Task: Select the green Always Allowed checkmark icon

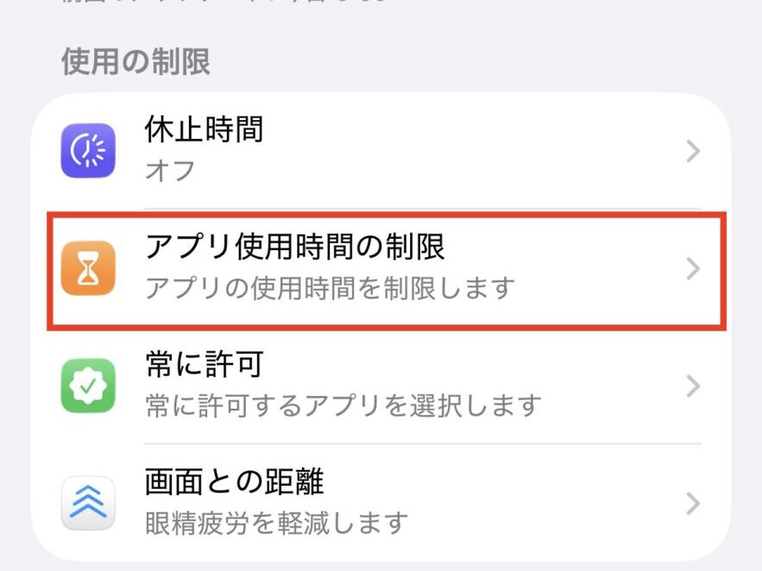Action: point(86,385)
